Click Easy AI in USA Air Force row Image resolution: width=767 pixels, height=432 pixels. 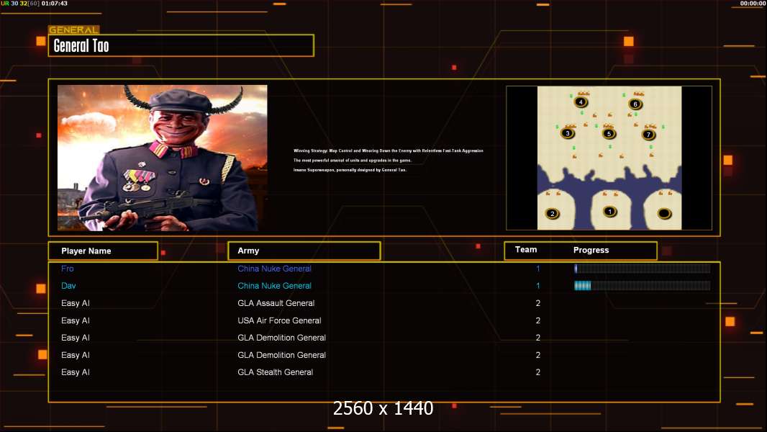click(76, 320)
